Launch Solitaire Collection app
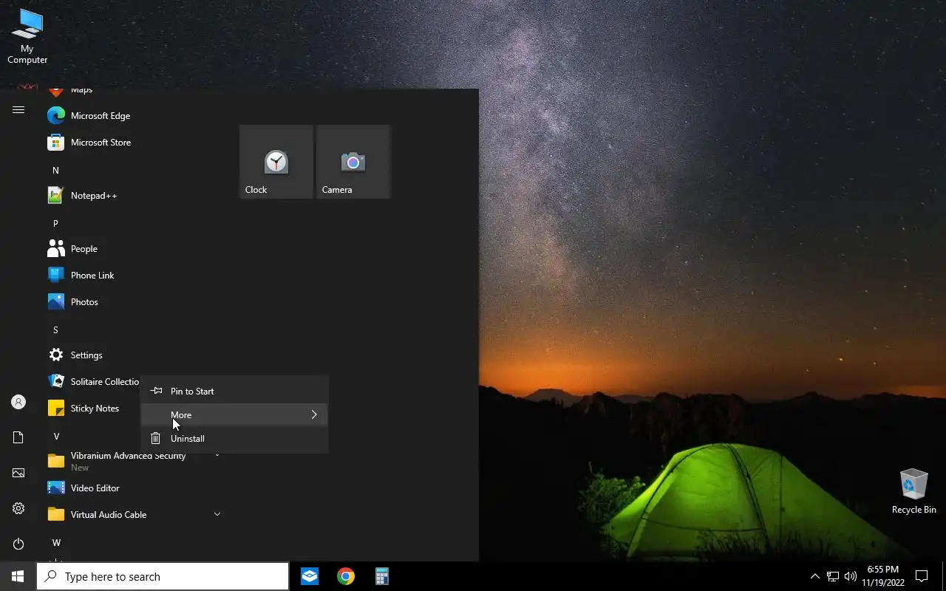 coord(92,382)
